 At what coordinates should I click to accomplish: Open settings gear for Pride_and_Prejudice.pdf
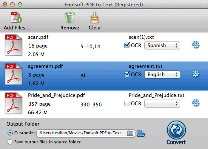[x=196, y=103]
